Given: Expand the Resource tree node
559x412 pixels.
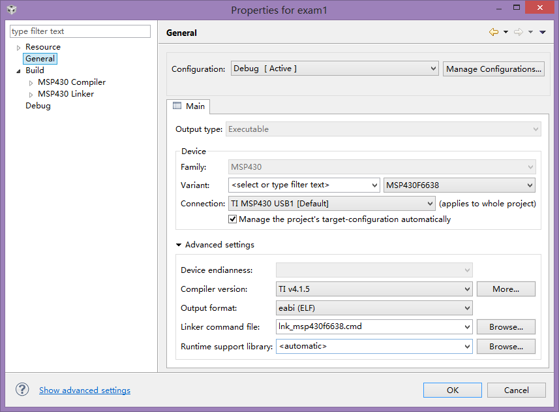Looking at the screenshot, I should pyautogui.click(x=19, y=48).
